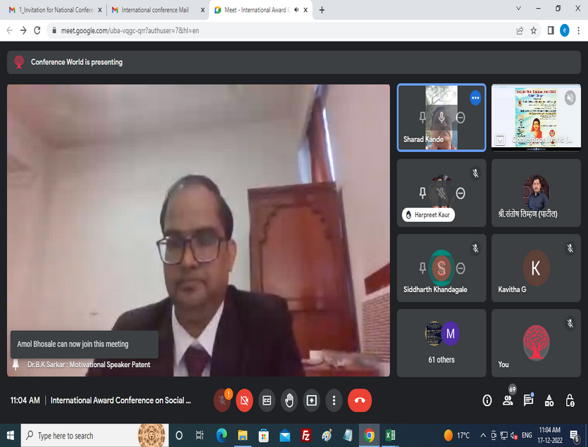Open the Activities panel

tap(549, 401)
